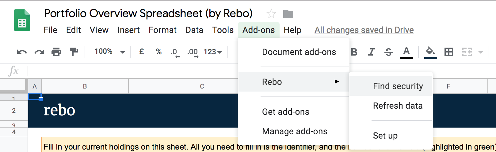This screenshot has width=496, height=152.
Task: Open the Format menu
Action: point(162,30)
